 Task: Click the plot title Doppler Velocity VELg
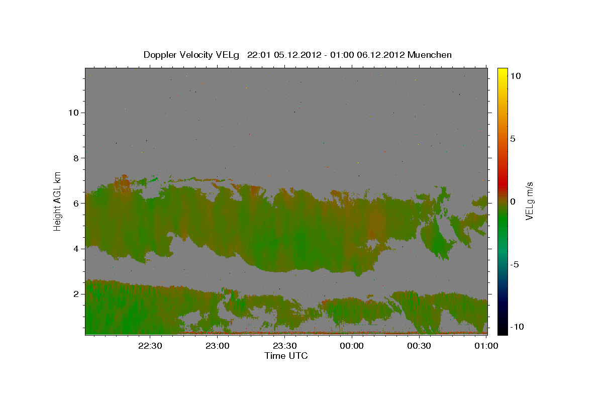[192, 55]
